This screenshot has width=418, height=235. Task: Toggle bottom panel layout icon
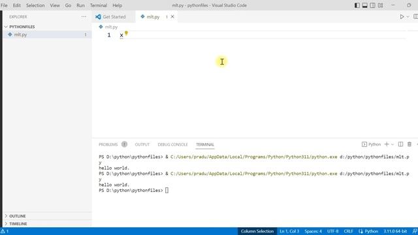[x=364, y=5]
